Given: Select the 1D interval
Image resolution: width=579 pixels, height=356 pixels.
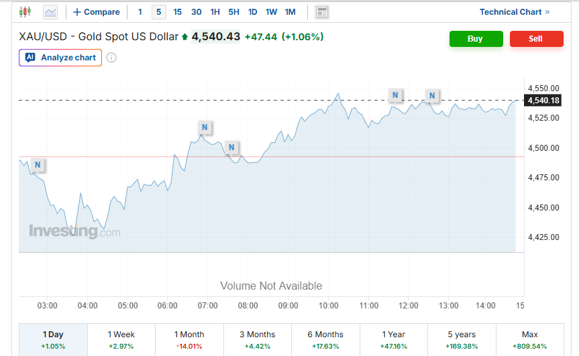Looking at the screenshot, I should 252,12.
